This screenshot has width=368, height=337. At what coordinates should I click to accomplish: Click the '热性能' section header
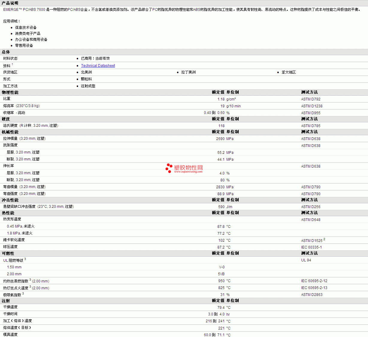pos(8,213)
